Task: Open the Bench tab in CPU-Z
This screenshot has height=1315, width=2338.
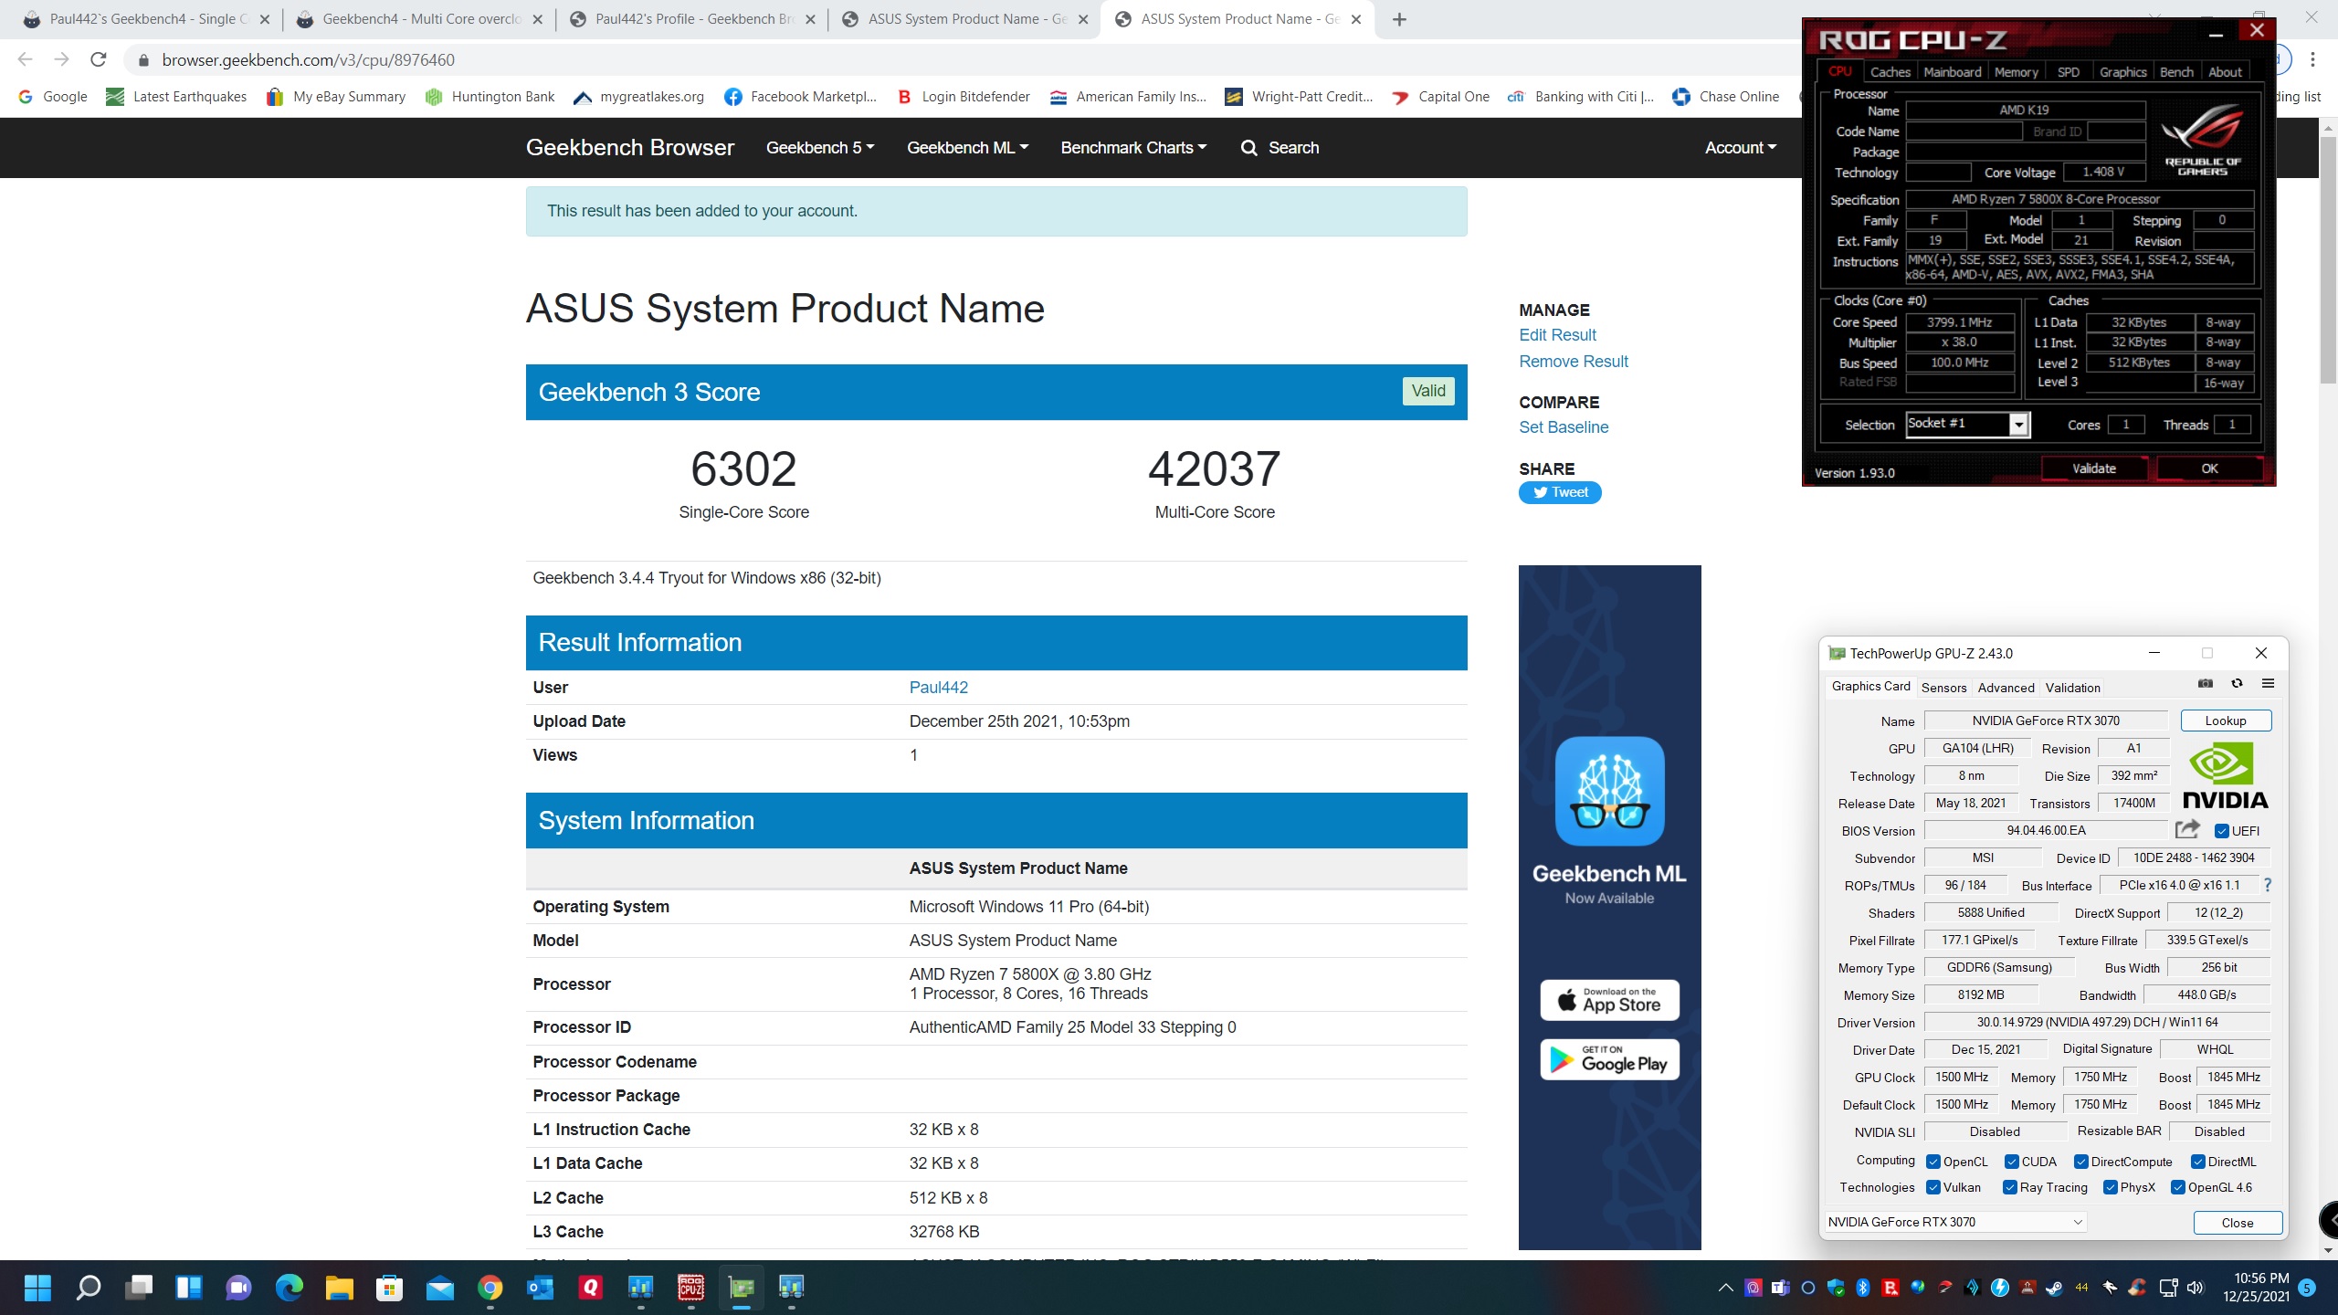Action: 2176,72
